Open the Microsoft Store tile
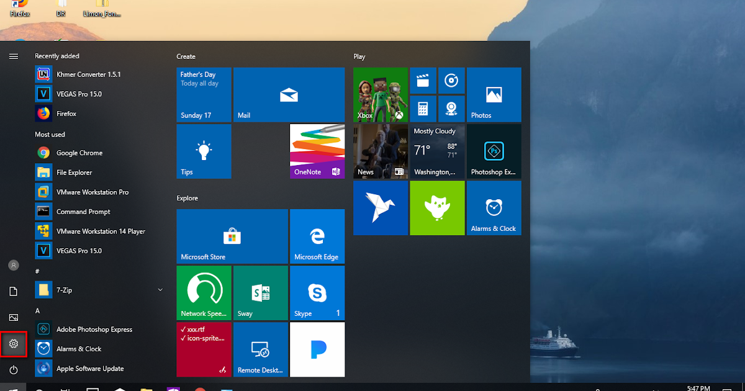745x391 pixels. 232,236
